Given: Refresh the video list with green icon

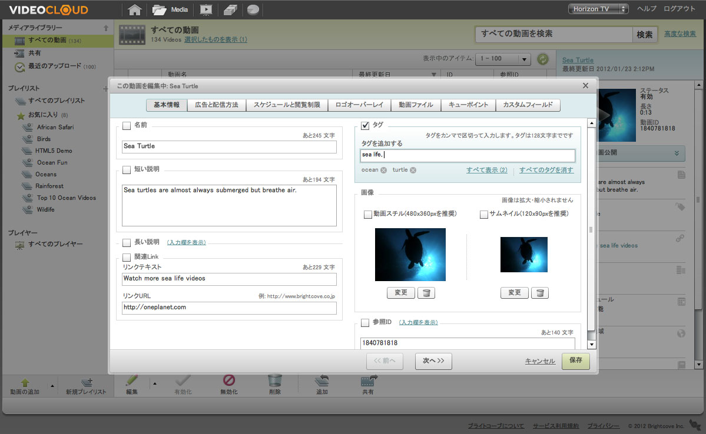Looking at the screenshot, I should click(542, 59).
